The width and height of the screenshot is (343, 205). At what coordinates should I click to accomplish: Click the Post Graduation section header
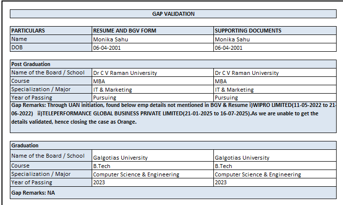[x=31, y=64]
